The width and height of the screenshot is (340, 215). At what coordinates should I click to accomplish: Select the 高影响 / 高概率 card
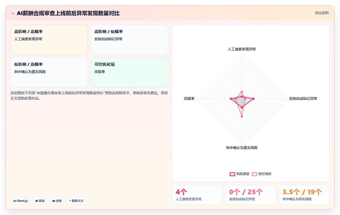coord(49,40)
